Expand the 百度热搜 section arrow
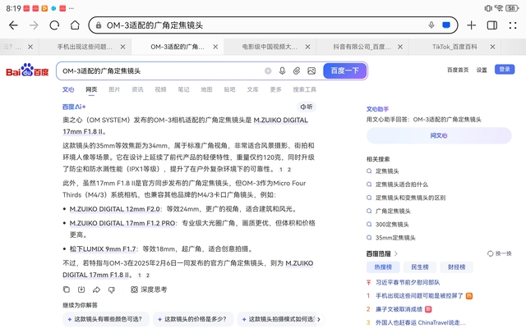 [396, 253]
